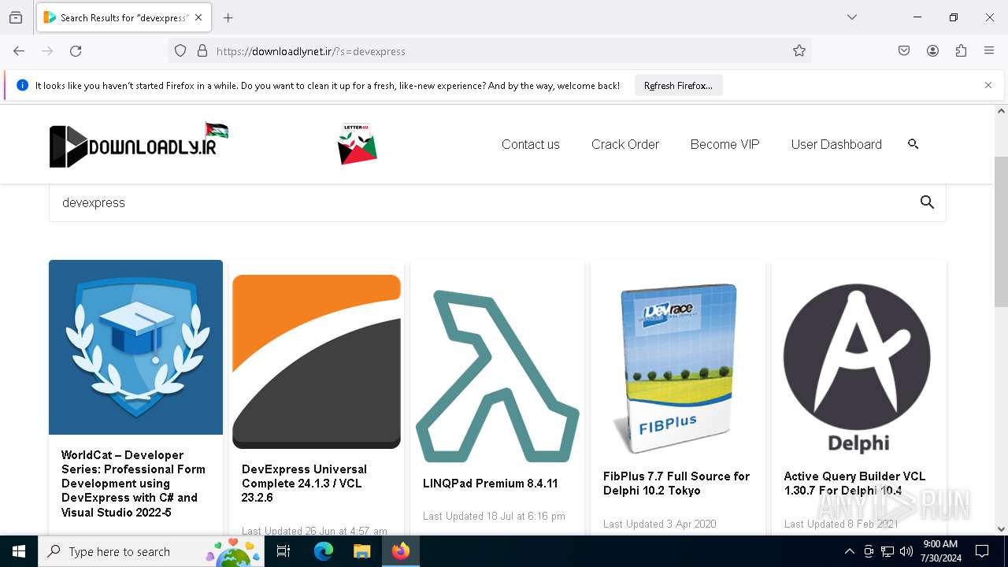
Task: Open the network tray icon
Action: click(x=888, y=551)
